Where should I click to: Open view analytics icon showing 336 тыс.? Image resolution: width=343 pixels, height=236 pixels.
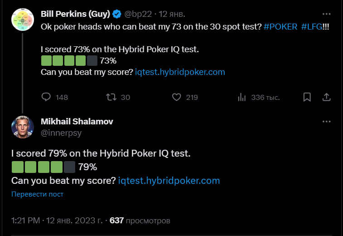click(x=242, y=97)
